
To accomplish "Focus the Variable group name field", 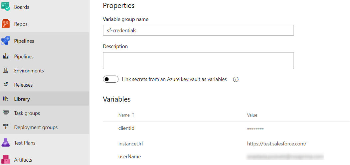I will point(198,30).
